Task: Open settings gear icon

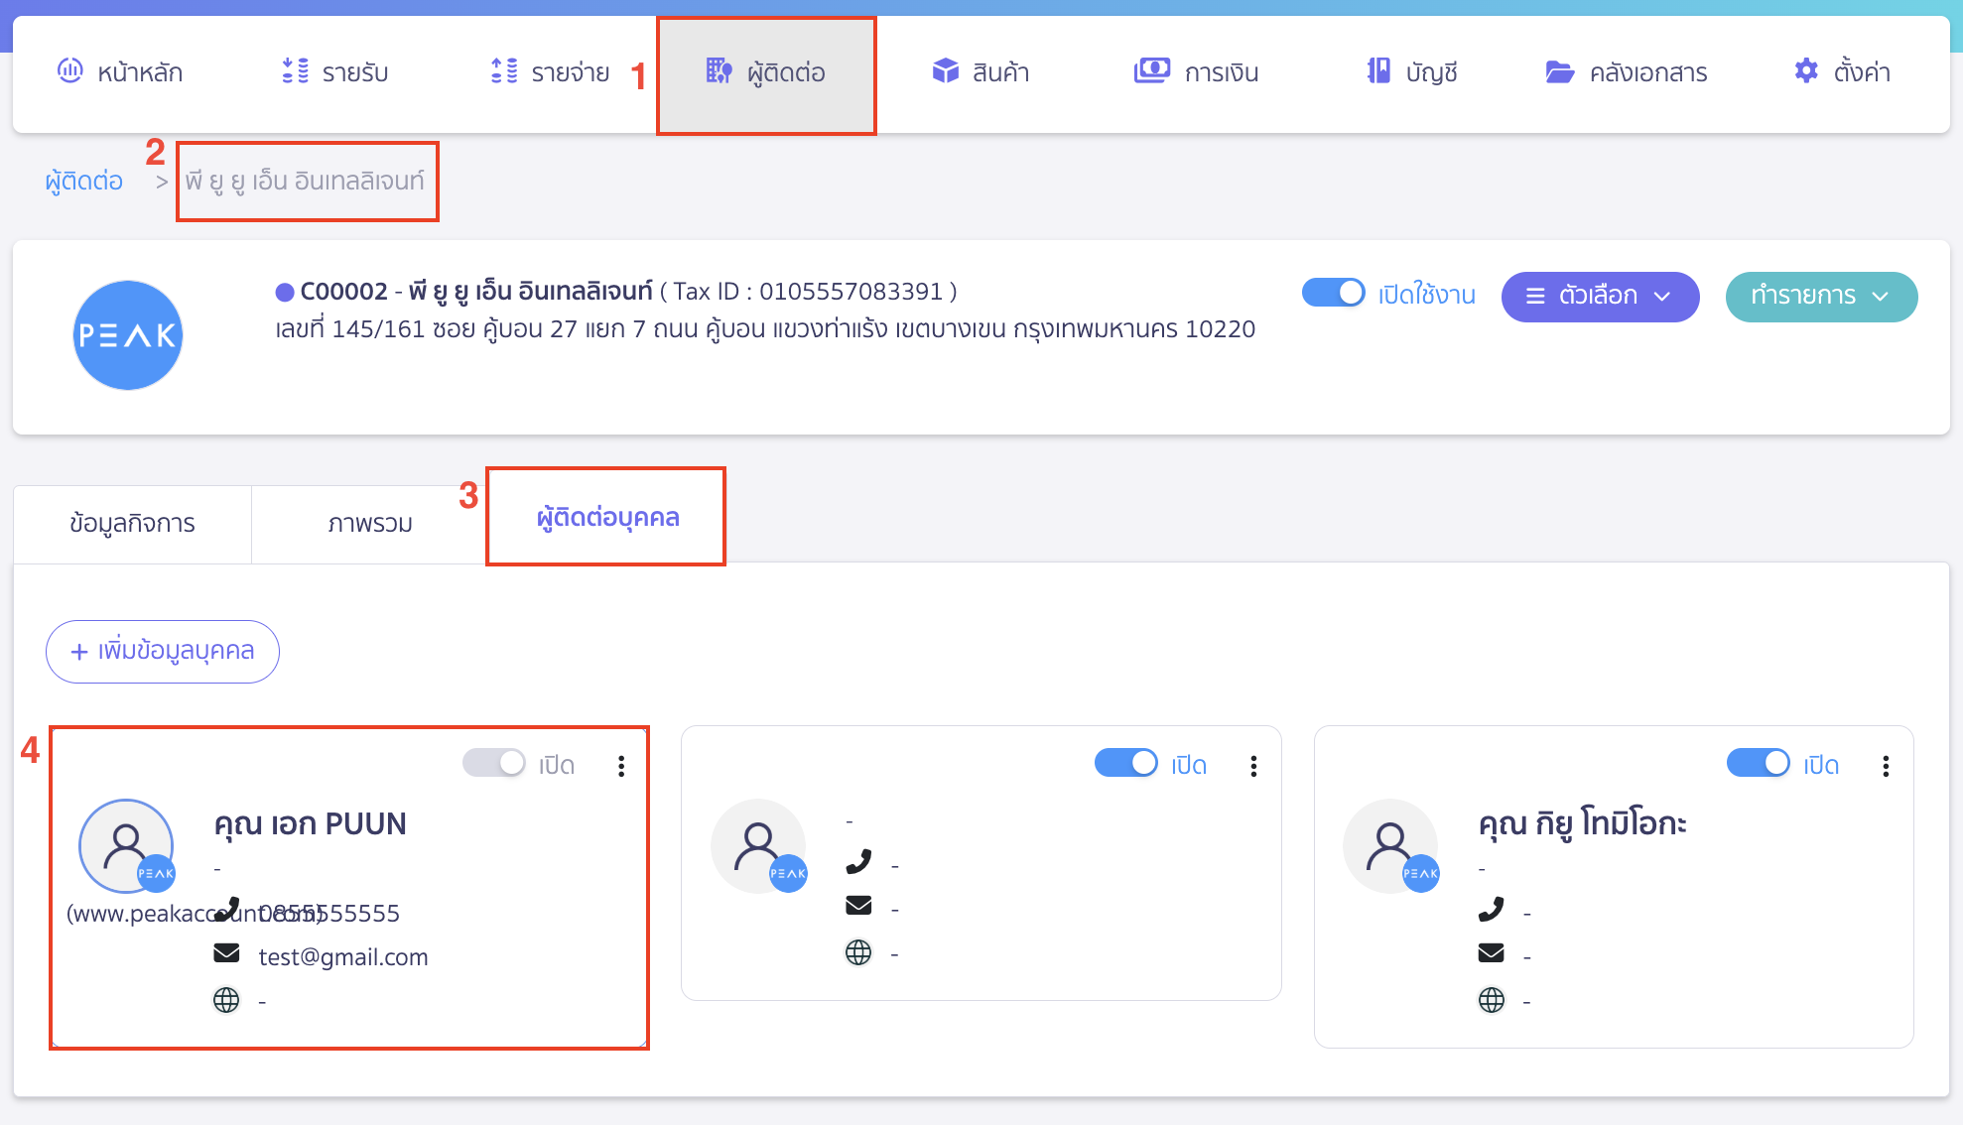Action: pos(1806,70)
